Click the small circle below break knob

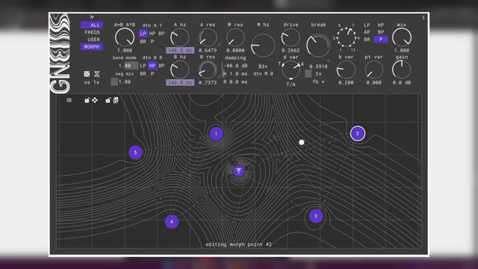(329, 61)
